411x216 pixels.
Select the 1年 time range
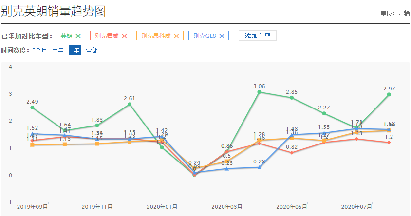(x=75, y=50)
